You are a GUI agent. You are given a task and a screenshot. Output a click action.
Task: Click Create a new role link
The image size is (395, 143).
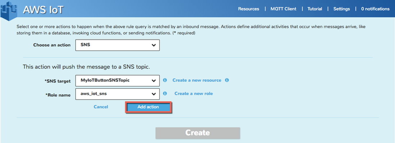tap(194, 93)
